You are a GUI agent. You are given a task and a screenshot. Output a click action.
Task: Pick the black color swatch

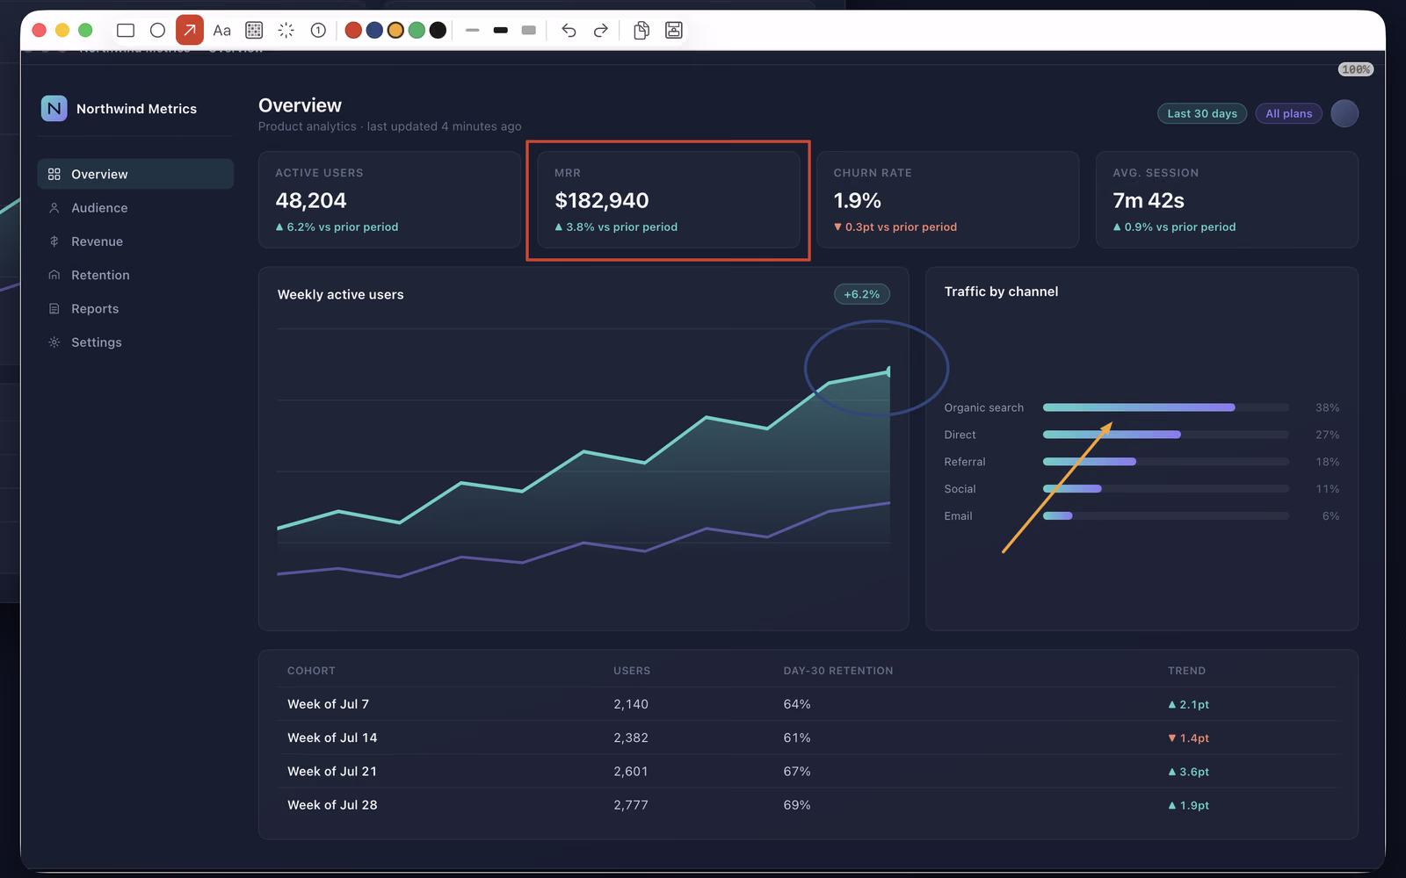click(438, 31)
